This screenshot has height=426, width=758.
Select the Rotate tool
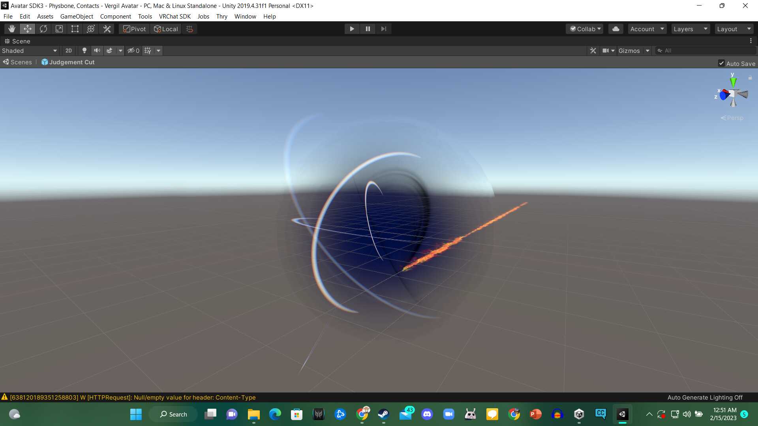pyautogui.click(x=43, y=29)
